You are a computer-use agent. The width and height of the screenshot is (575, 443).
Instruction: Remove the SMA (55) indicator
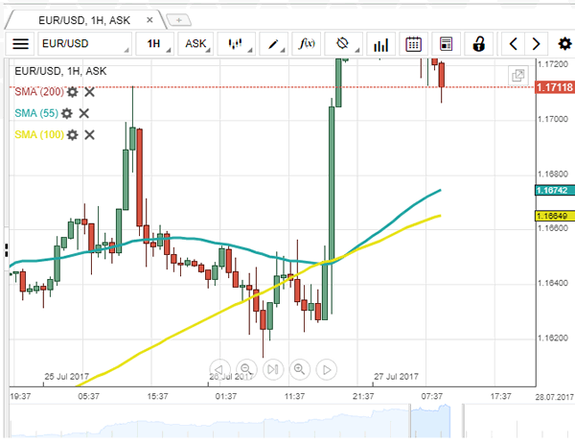[x=84, y=113]
